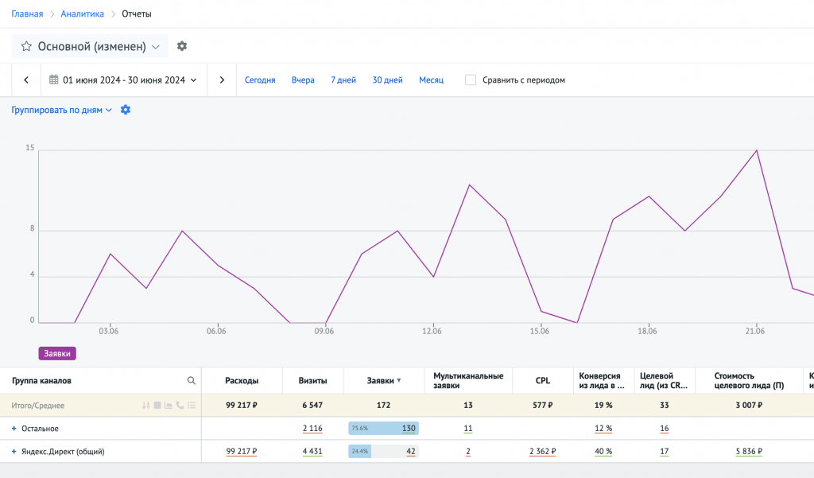Click sort arrows icon in Итого/Среднее row
Viewport: 814px width, 478px height.
145,406
